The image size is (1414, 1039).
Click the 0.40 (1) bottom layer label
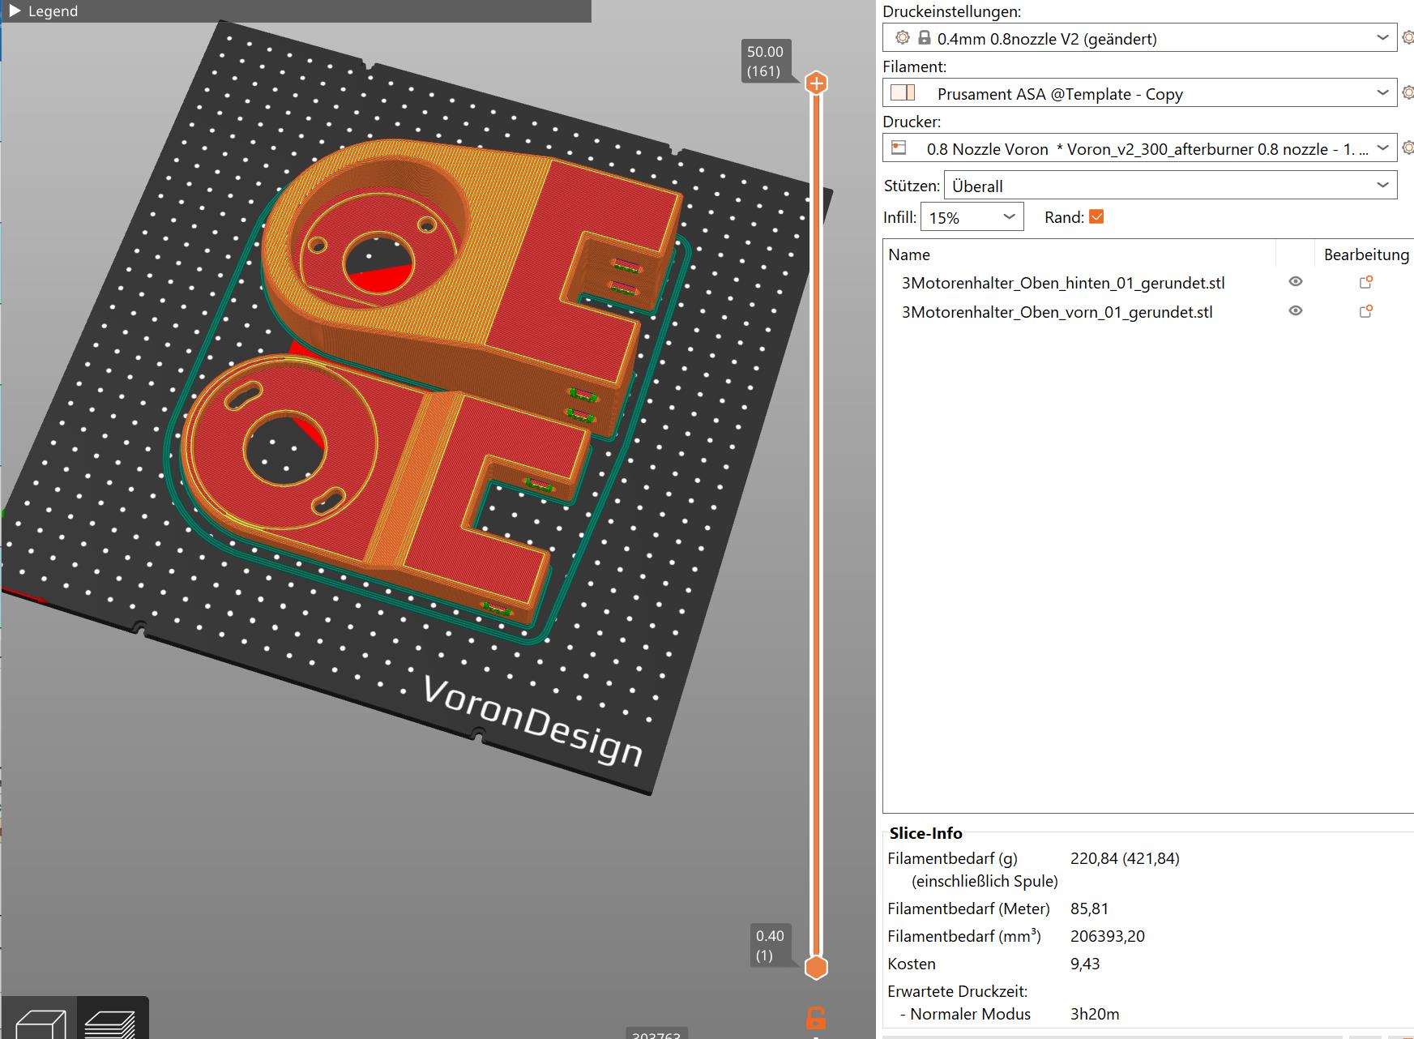[x=769, y=945]
